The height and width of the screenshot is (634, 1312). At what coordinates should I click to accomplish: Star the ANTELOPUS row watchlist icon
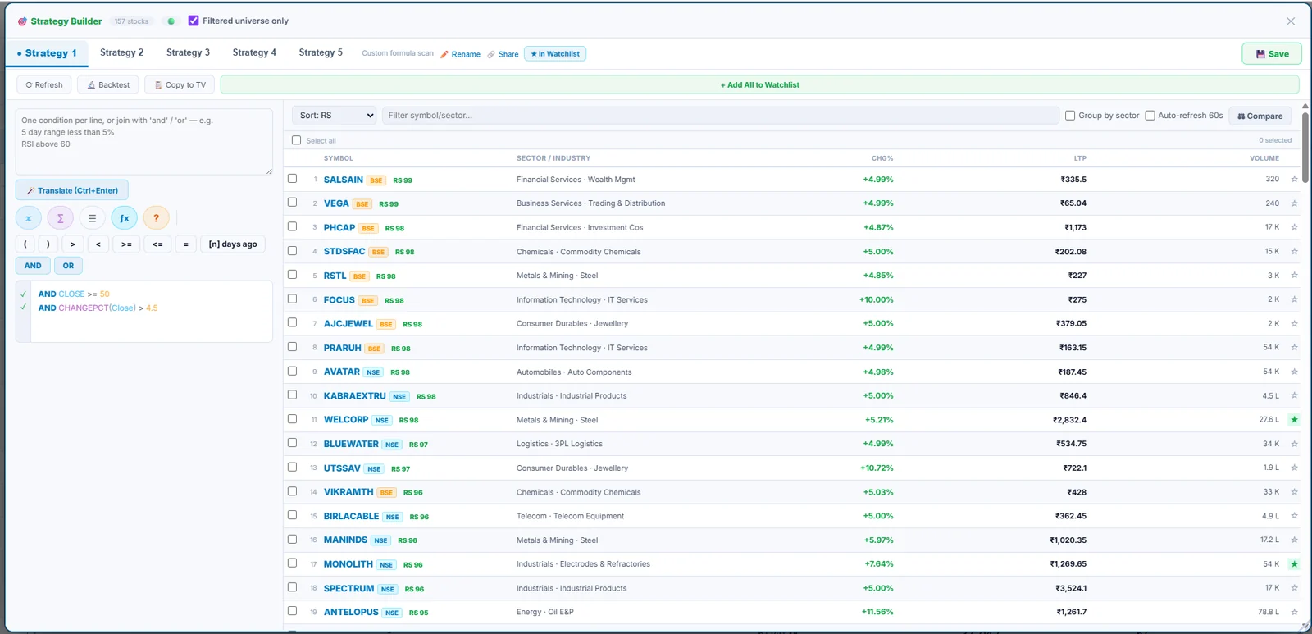1295,612
